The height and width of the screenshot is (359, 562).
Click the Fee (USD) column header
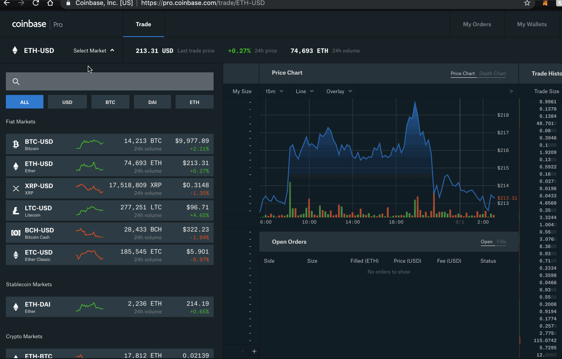pos(449,261)
